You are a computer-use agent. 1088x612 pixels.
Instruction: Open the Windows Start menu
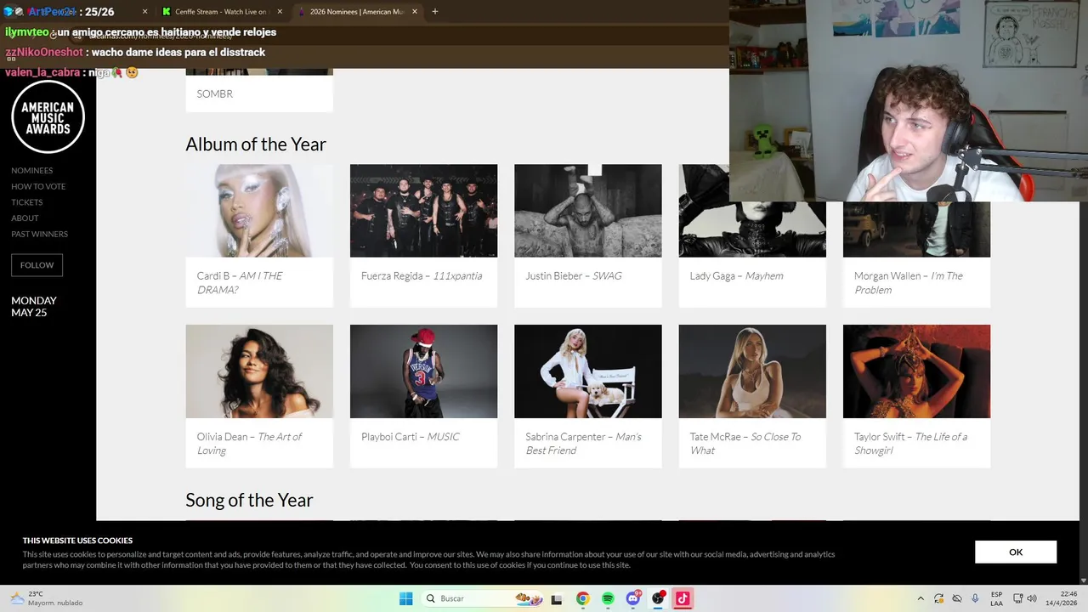406,598
